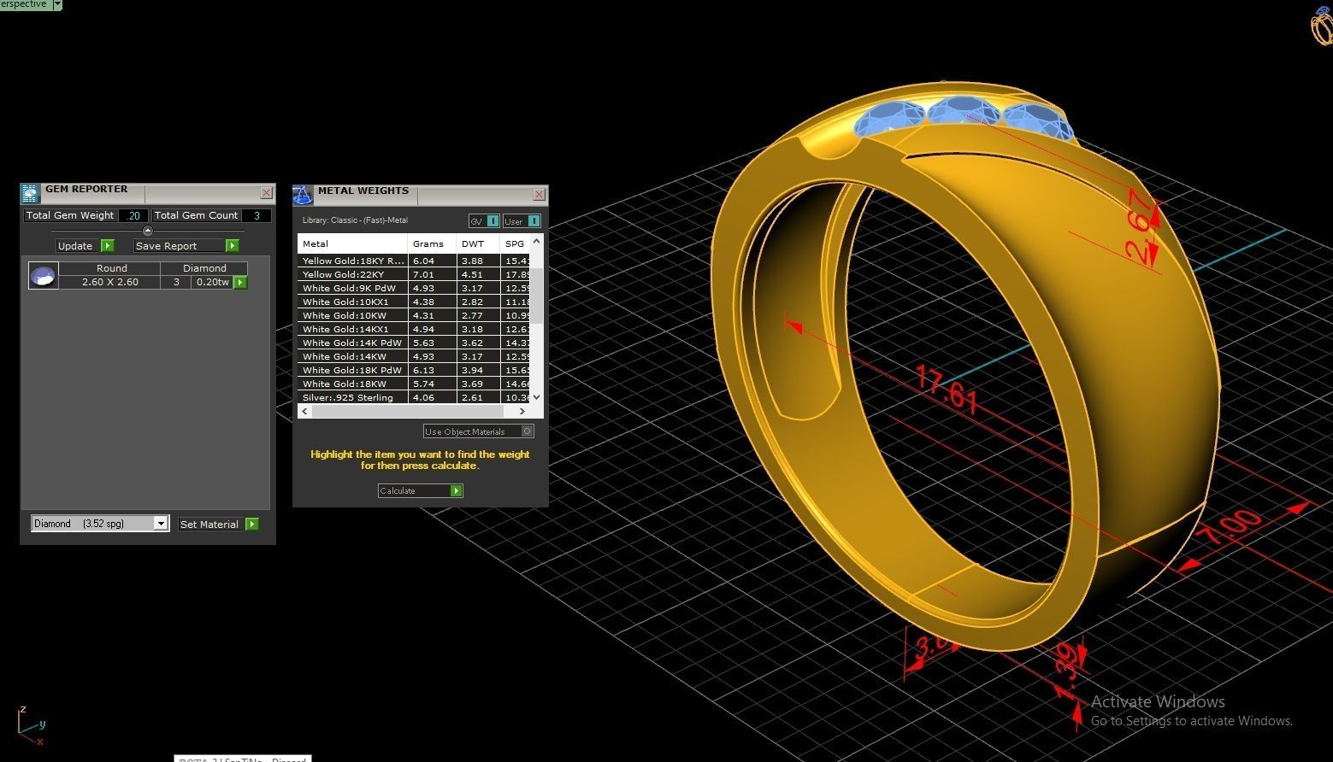This screenshot has height=762, width=1333.
Task: Click the metal list scroll up arrow
Action: coord(537,242)
